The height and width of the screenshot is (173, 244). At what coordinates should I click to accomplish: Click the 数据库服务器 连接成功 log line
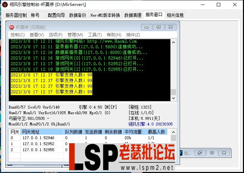[79, 52]
